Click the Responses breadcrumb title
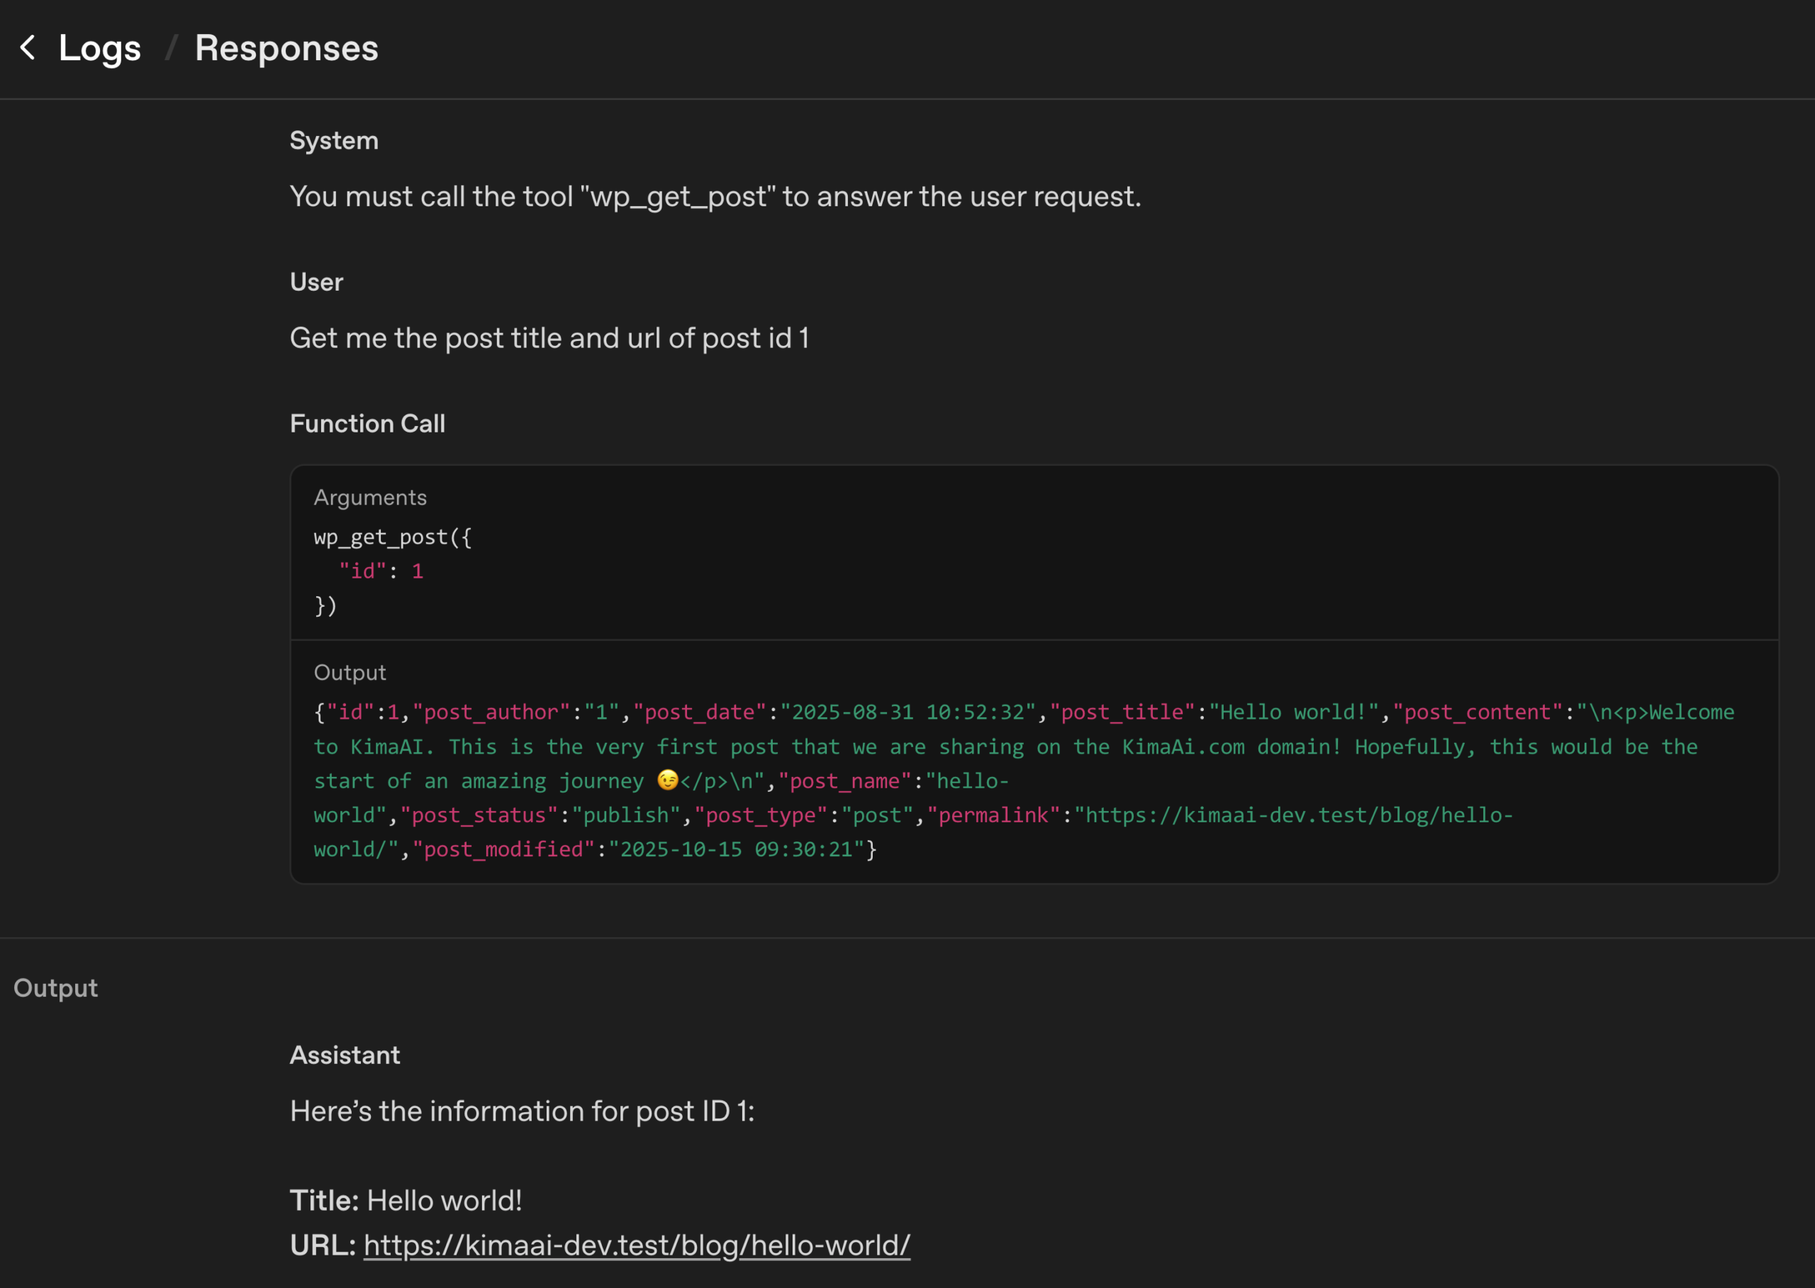The width and height of the screenshot is (1815, 1288). pyautogui.click(x=286, y=48)
